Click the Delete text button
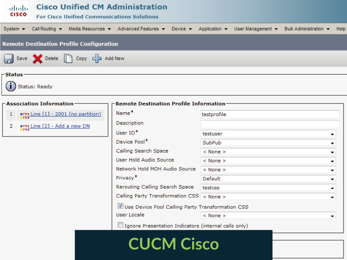Screen dimensions: 347x260 click(51, 58)
